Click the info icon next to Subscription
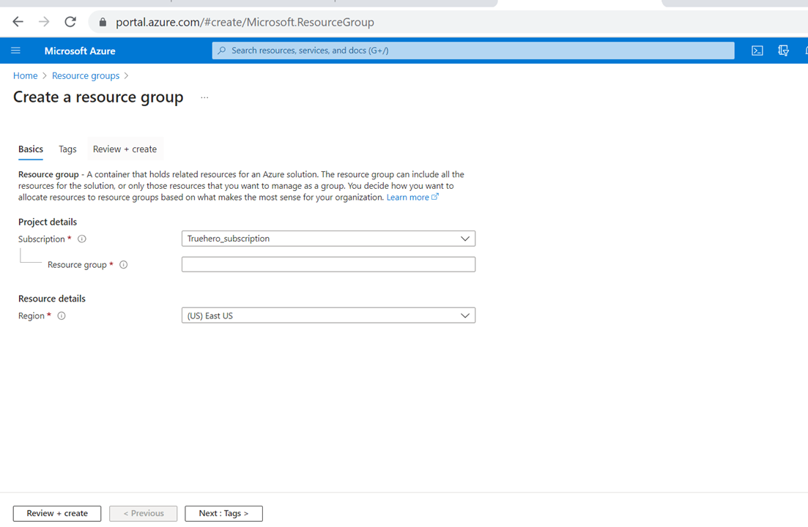Image resolution: width=808 pixels, height=527 pixels. (x=82, y=239)
